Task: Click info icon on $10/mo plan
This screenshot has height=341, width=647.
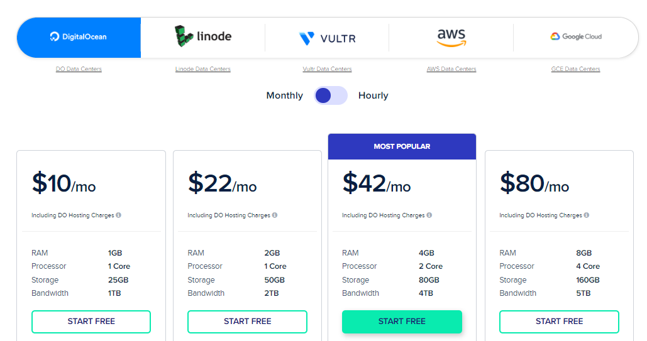Action: (118, 215)
